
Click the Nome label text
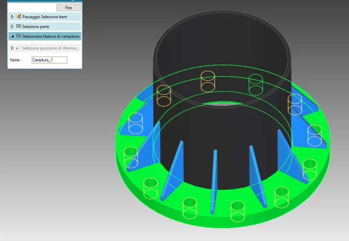point(15,60)
